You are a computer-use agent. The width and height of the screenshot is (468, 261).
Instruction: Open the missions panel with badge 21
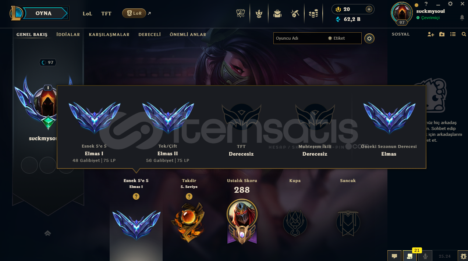pyautogui.click(x=409, y=256)
